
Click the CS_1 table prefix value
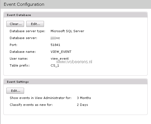(x=55, y=65)
